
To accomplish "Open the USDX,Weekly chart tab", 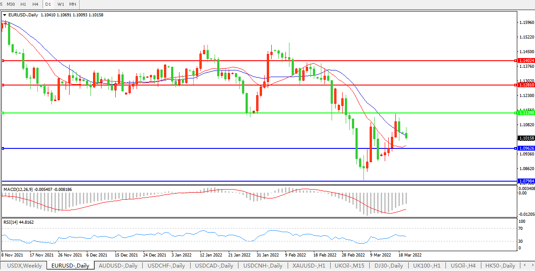I will (x=24, y=266).
